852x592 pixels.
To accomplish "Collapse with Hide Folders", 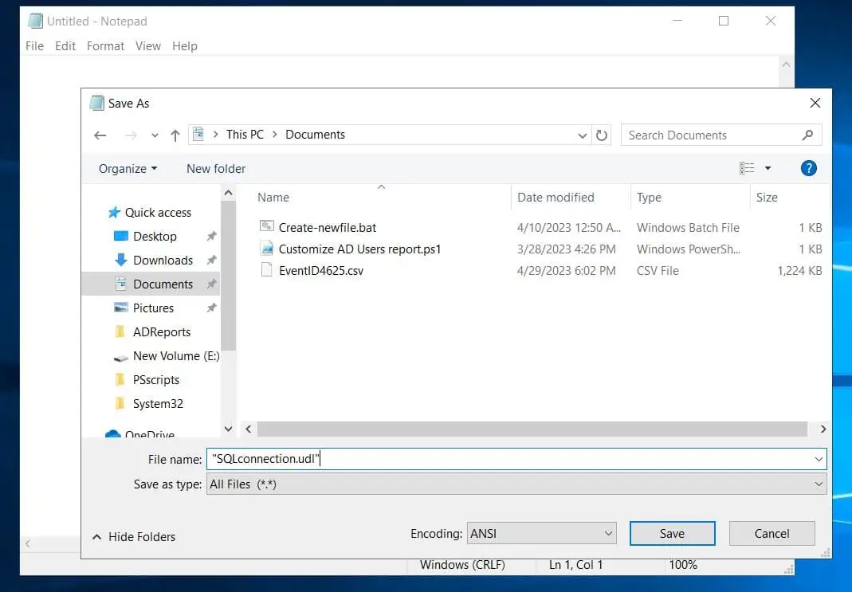I will pyautogui.click(x=134, y=536).
